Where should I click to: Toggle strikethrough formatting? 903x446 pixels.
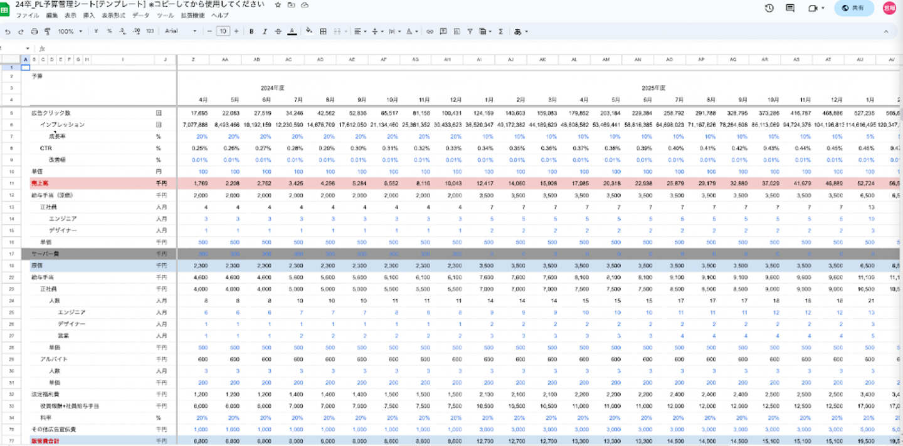(x=278, y=31)
